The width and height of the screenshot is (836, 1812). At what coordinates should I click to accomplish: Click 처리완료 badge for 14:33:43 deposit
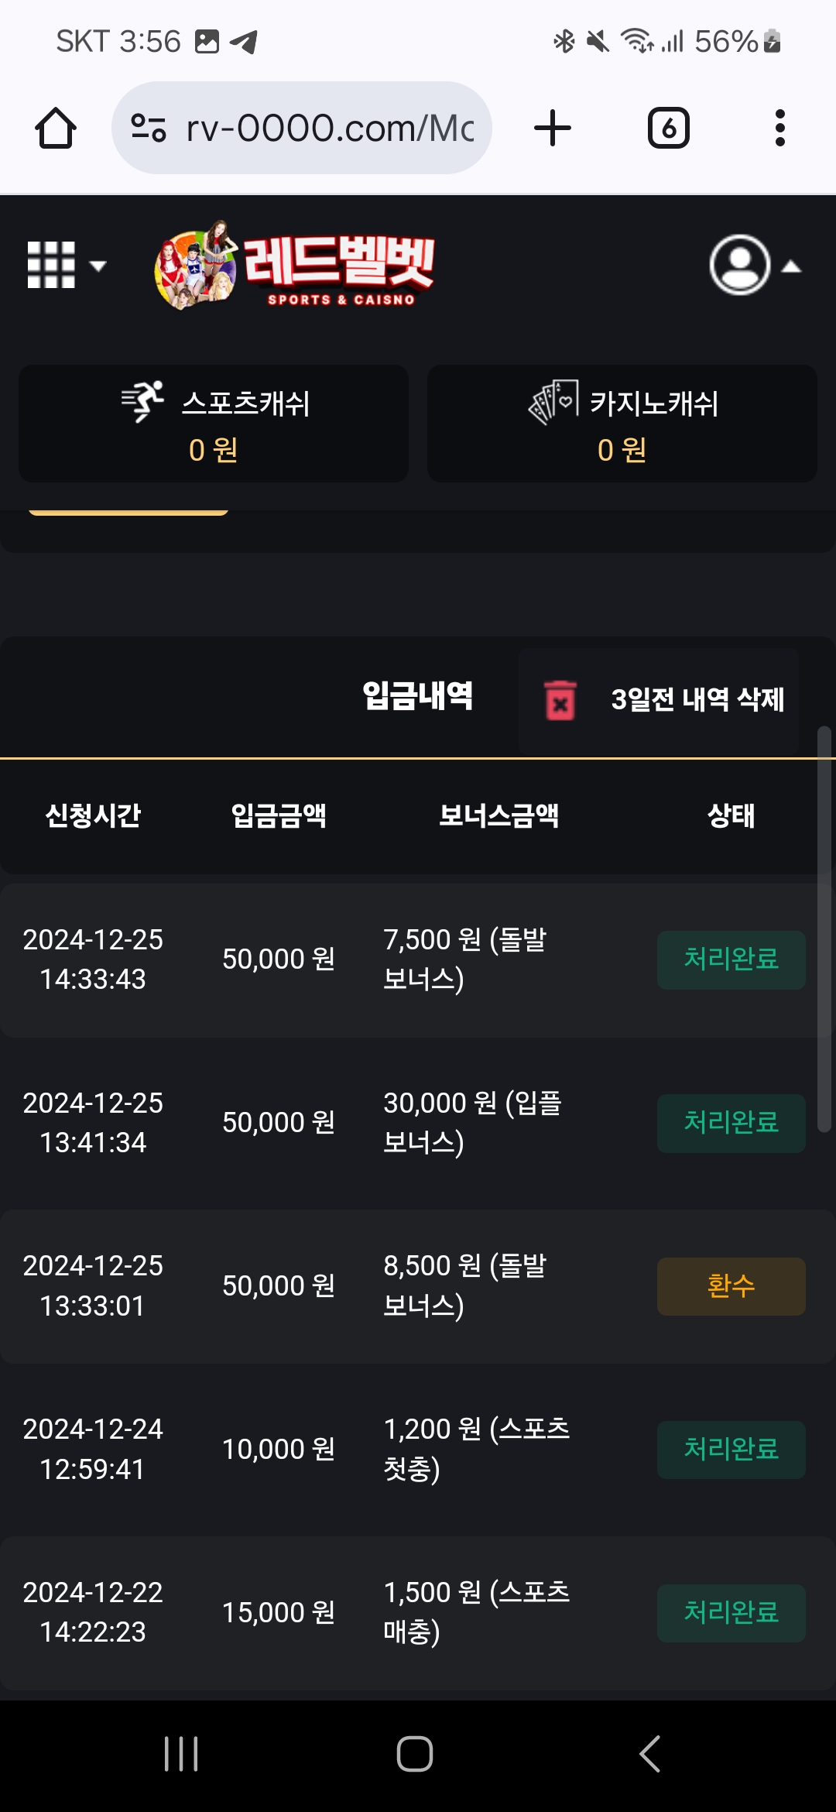tap(731, 959)
